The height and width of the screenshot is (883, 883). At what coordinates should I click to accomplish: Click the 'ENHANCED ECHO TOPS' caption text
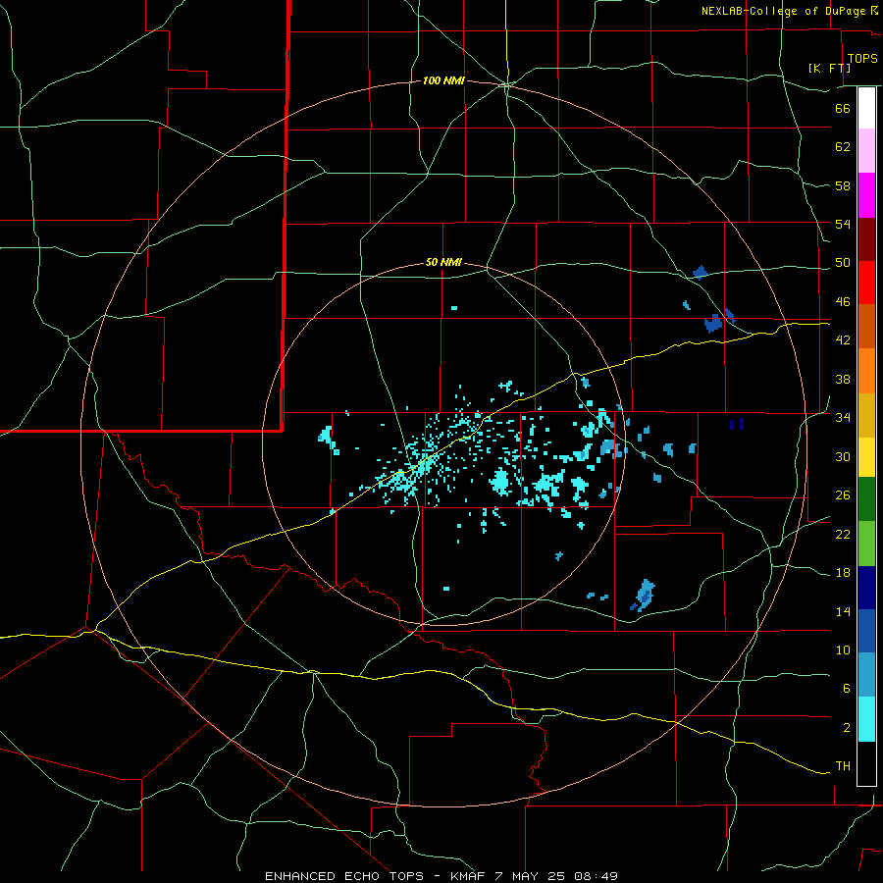coord(344,876)
